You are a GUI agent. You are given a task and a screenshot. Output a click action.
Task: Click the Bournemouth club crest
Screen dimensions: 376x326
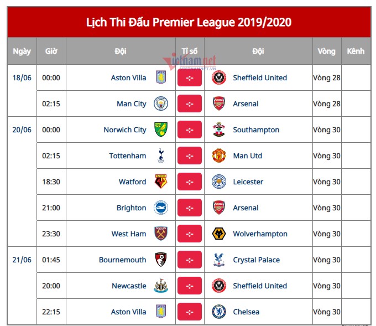click(160, 260)
